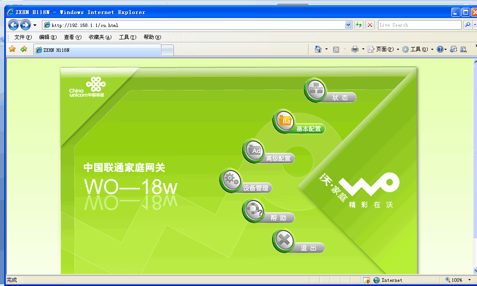Open the 帮助 help lifebuoy icon
Screen dimensions: 477x286
[x=254, y=210]
